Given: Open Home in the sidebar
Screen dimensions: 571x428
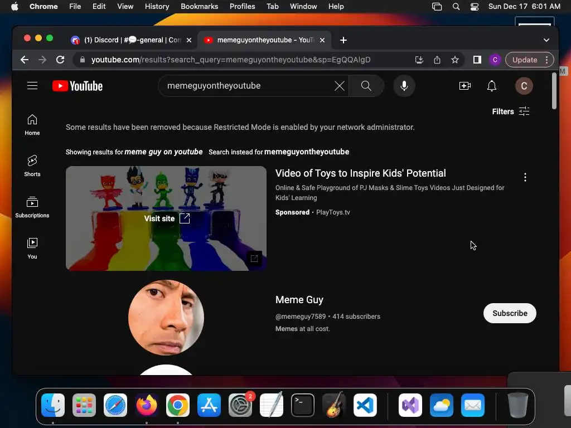Looking at the screenshot, I should pos(32,125).
